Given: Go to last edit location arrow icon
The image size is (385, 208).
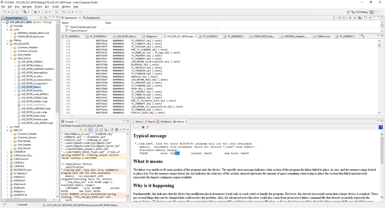Looking at the screenshot, I should pyautogui.click(x=64, y=12).
